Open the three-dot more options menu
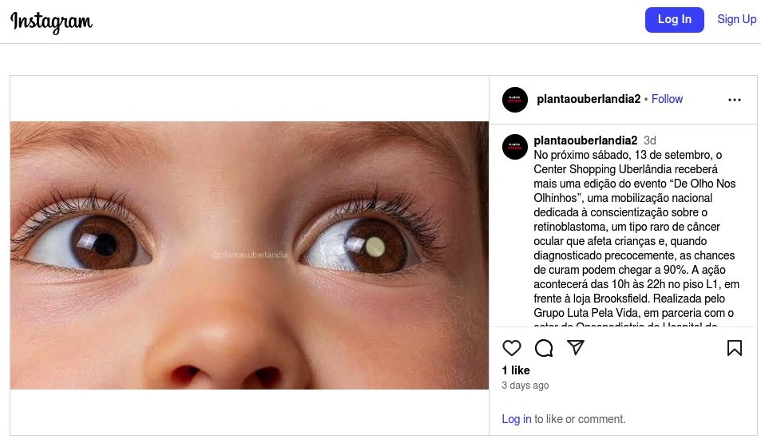Screen dimensions: 761x447 coord(735,100)
